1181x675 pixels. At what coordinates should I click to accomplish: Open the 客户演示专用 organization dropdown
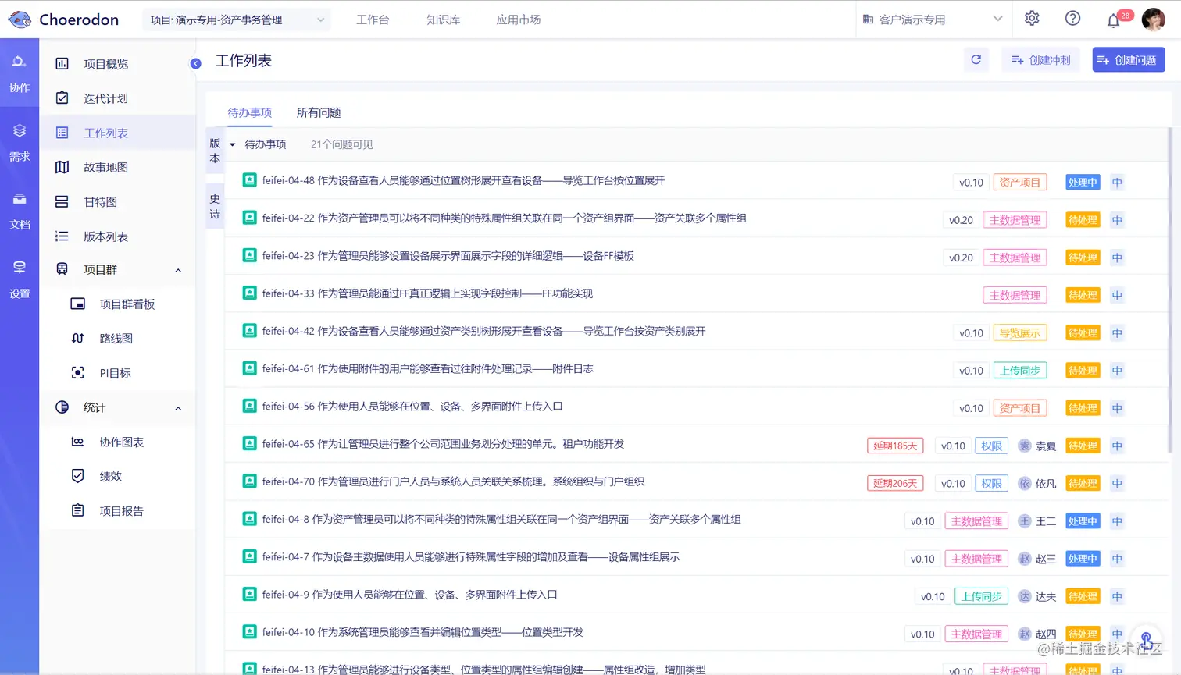click(933, 20)
